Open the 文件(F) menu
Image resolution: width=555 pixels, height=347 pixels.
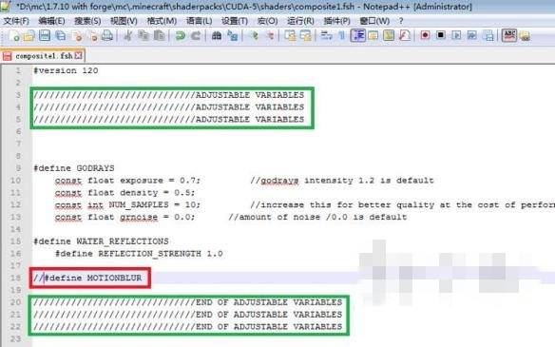point(16,21)
